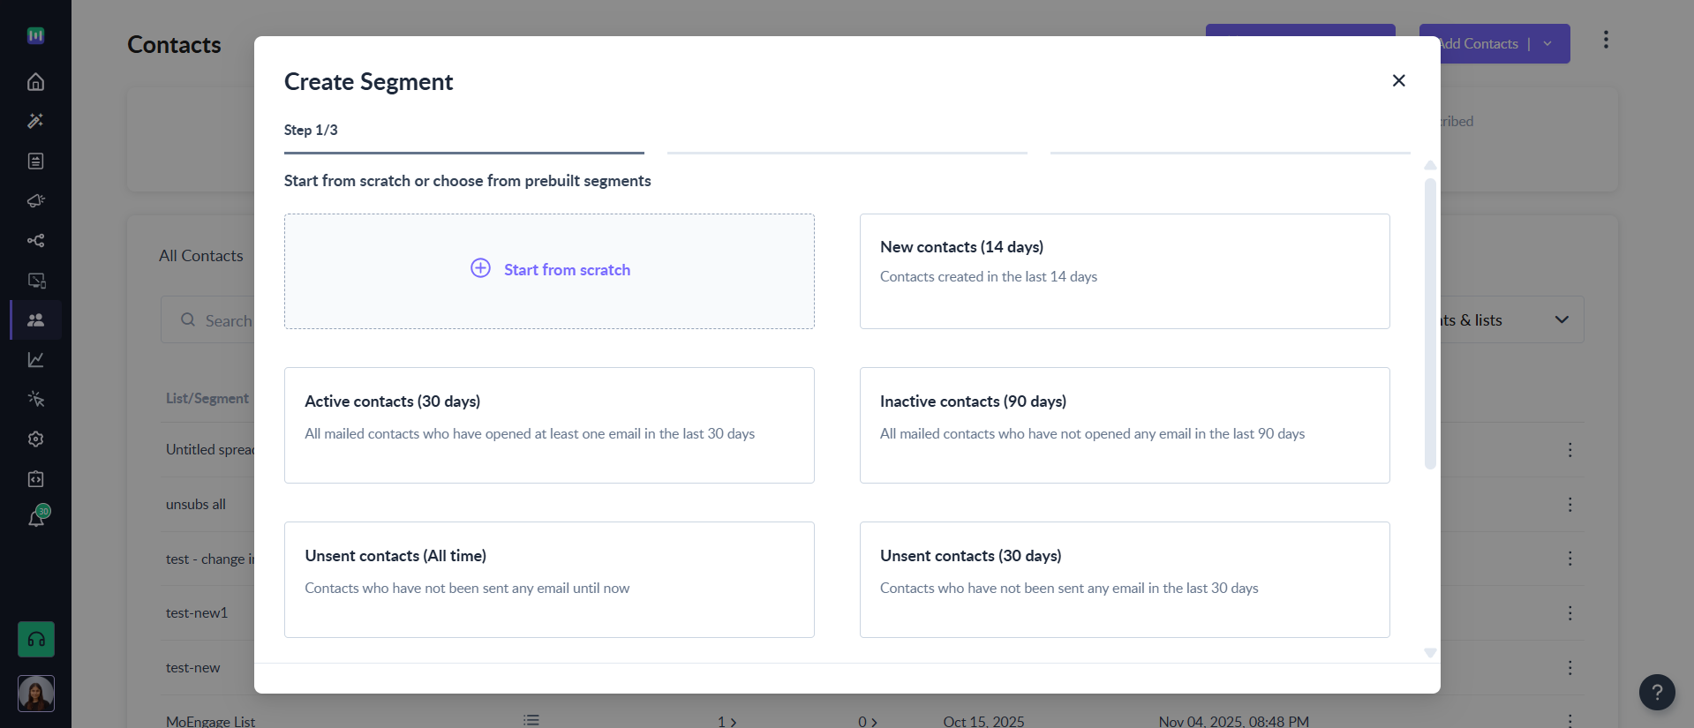Click the dialog's vertical scrollbar
The image size is (1694, 728).
click(1430, 324)
